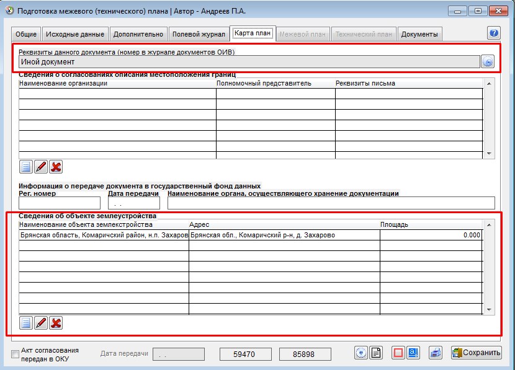
Task: Edit объект землеустройства row with pencil icon
Action: pyautogui.click(x=41, y=323)
